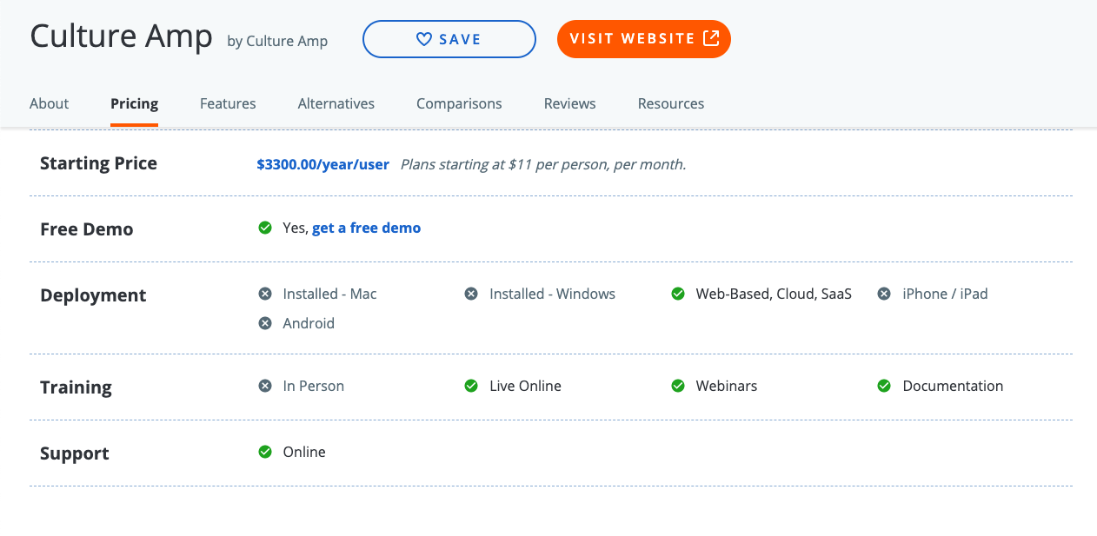Follow the $3300.00/year/user price link

coord(322,164)
